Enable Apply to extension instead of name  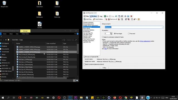pyautogui.click(x=103, y=37)
